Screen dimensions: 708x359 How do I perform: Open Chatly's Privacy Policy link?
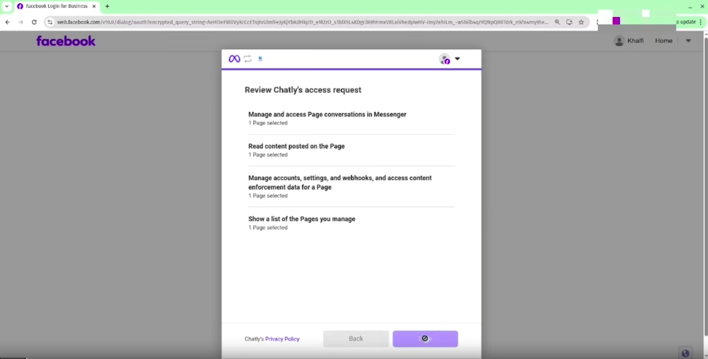pos(282,339)
